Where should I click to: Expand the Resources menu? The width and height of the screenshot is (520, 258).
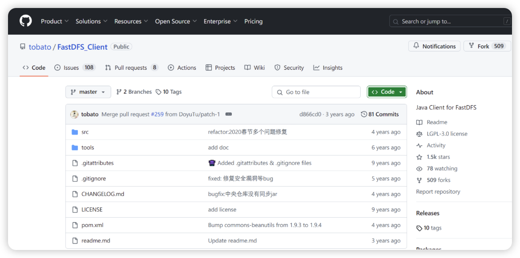[131, 21]
